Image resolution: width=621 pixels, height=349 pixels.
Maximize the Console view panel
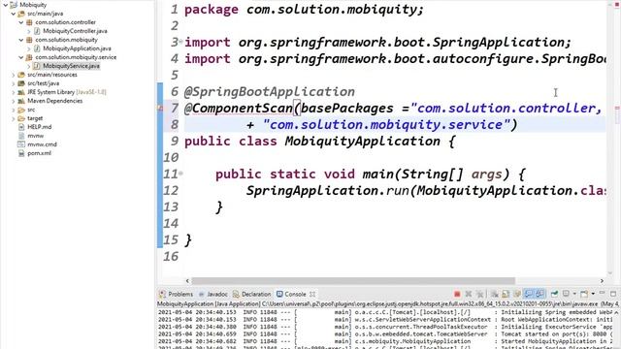(x=613, y=294)
